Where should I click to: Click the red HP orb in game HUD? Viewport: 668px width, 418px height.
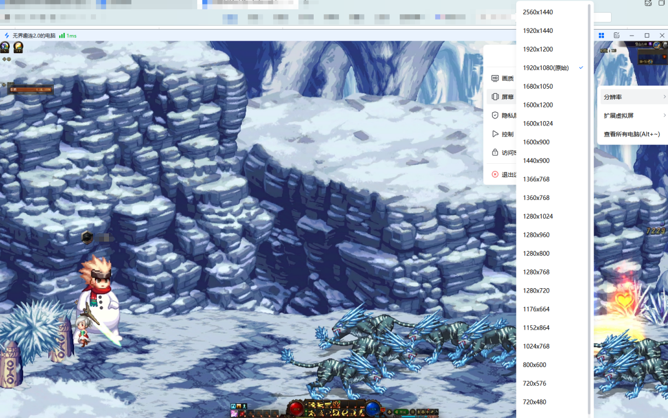[296, 408]
